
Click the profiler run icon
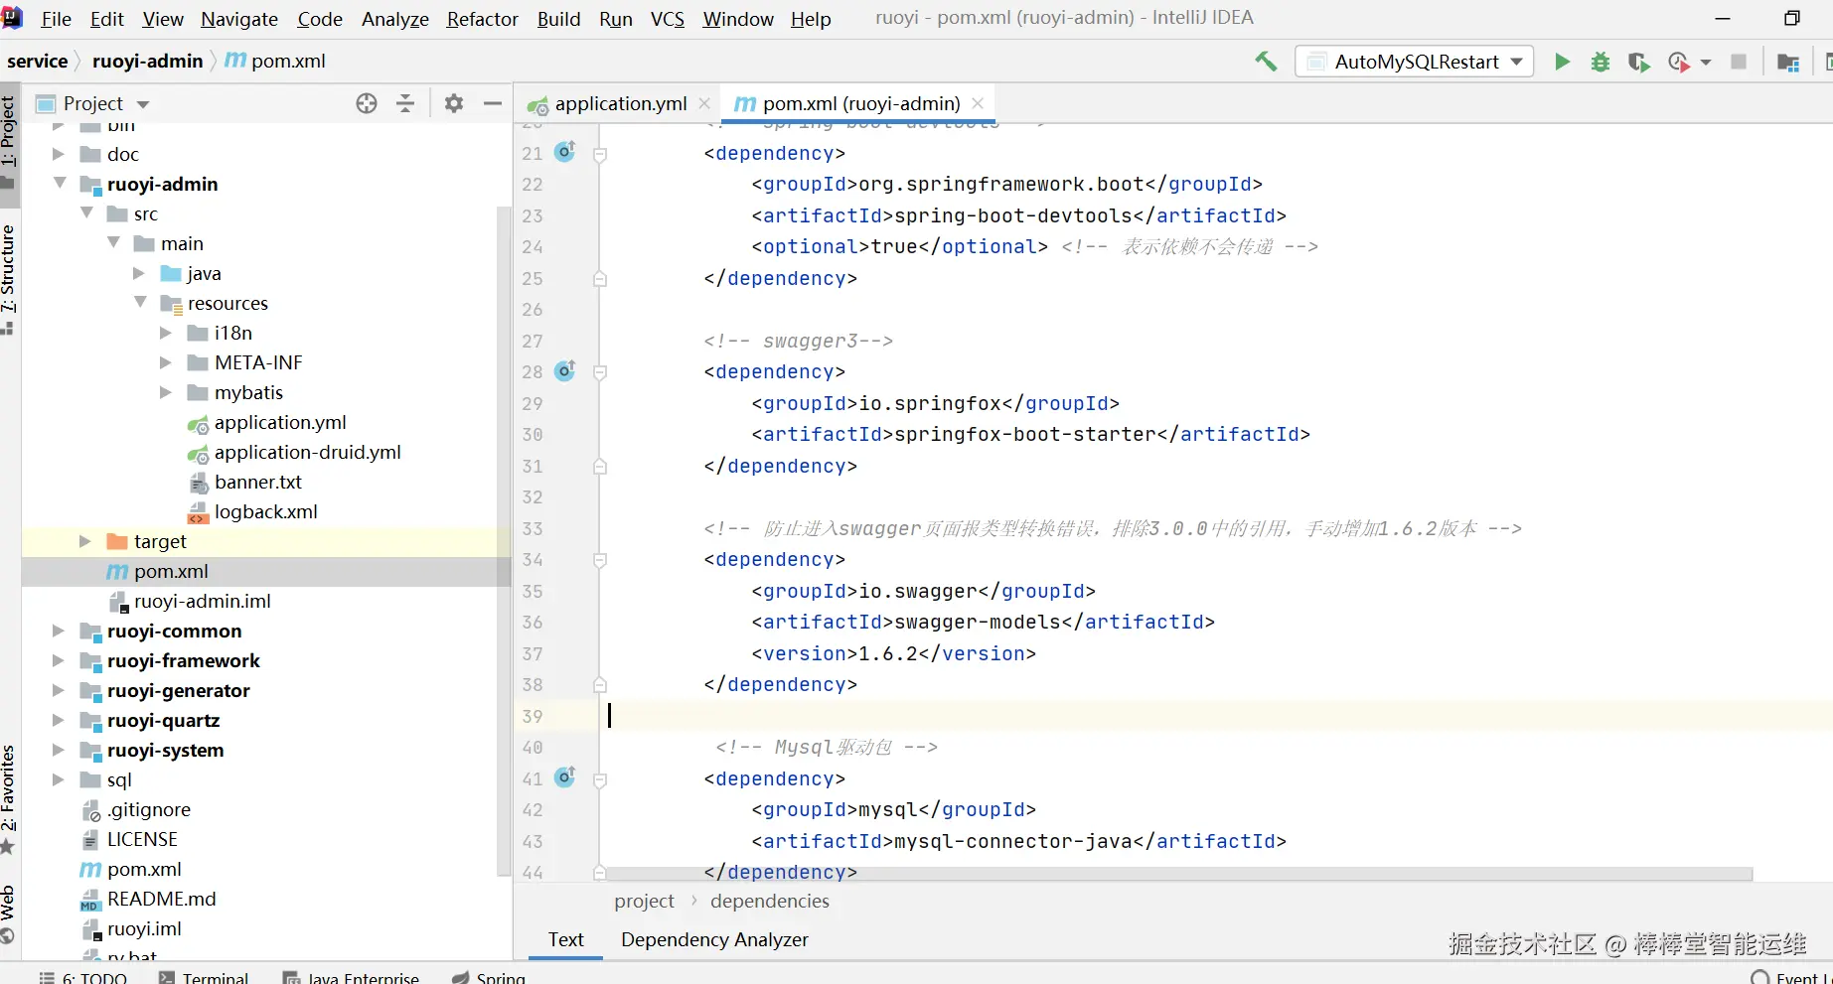1678,62
